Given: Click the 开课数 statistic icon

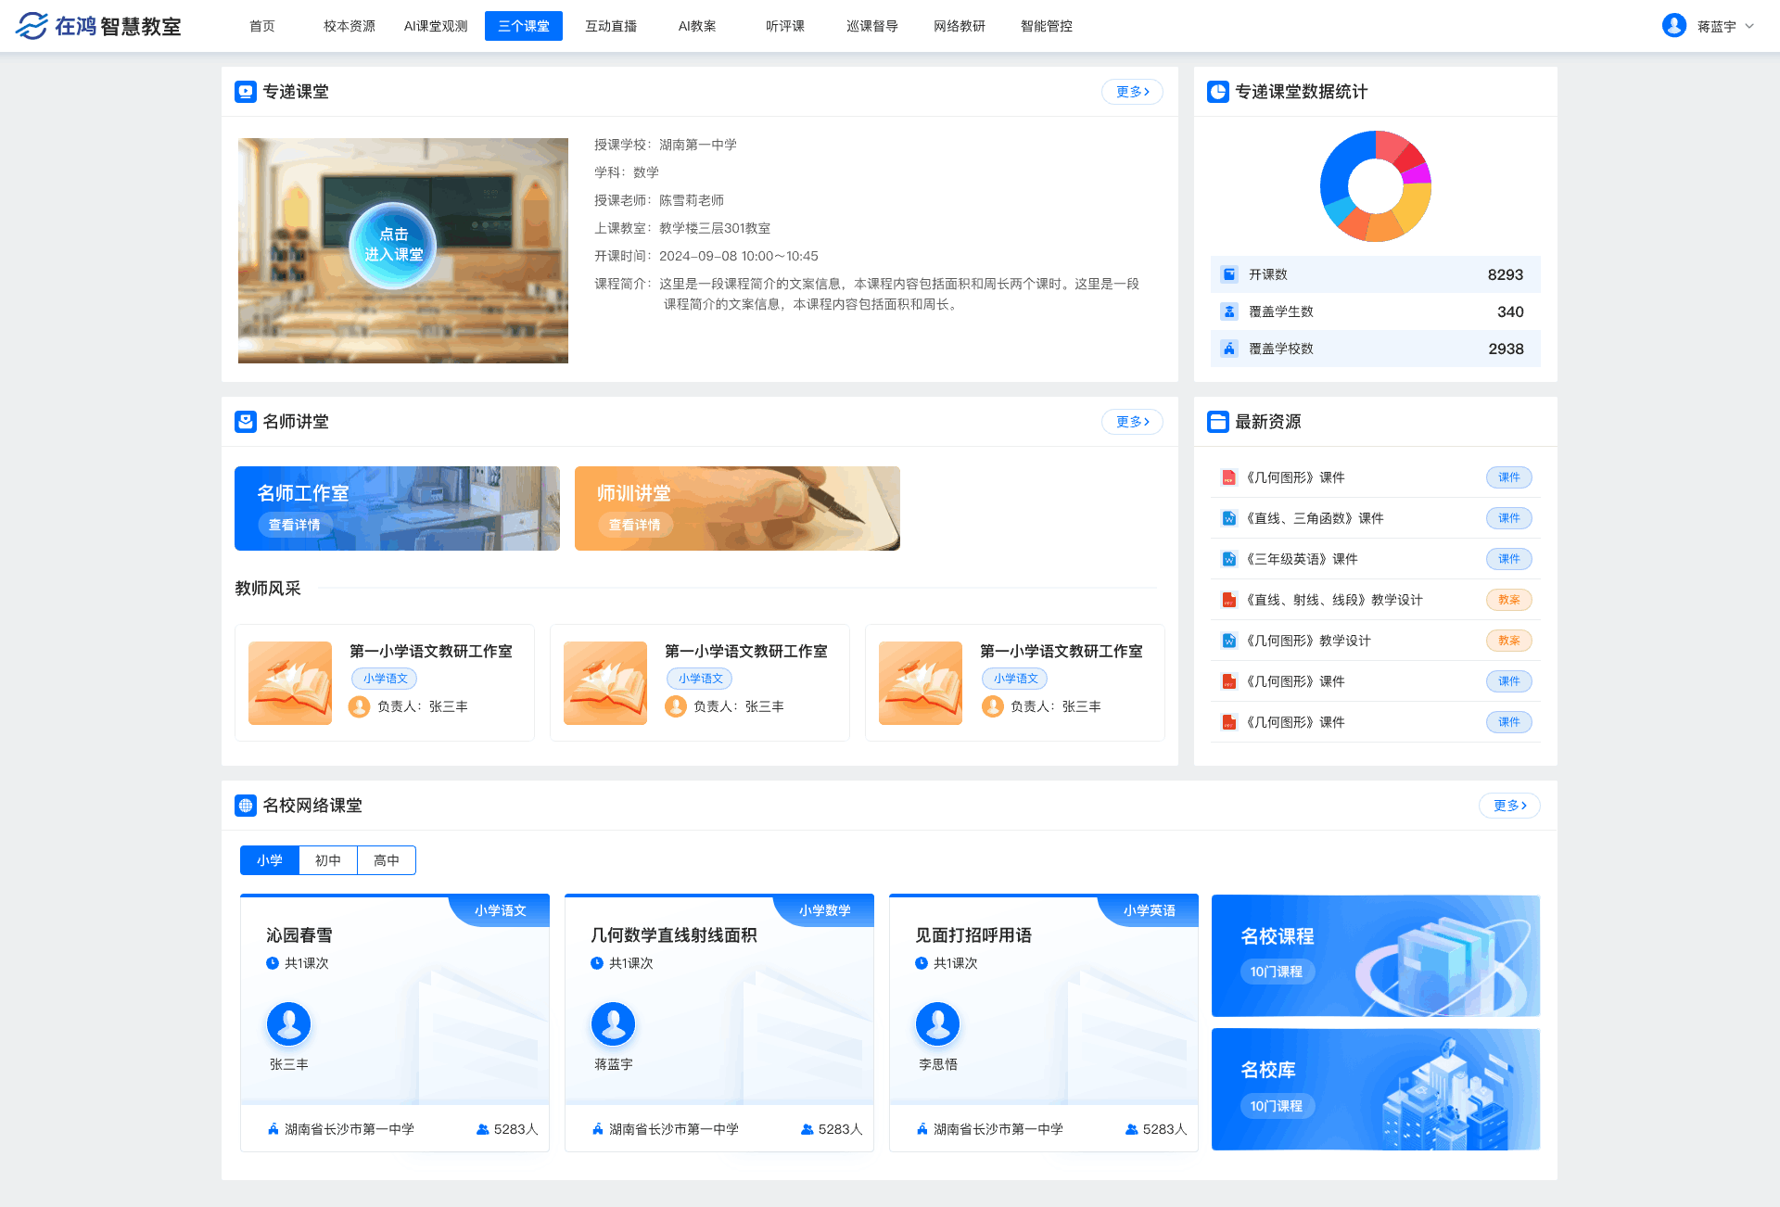Looking at the screenshot, I should 1229,273.
